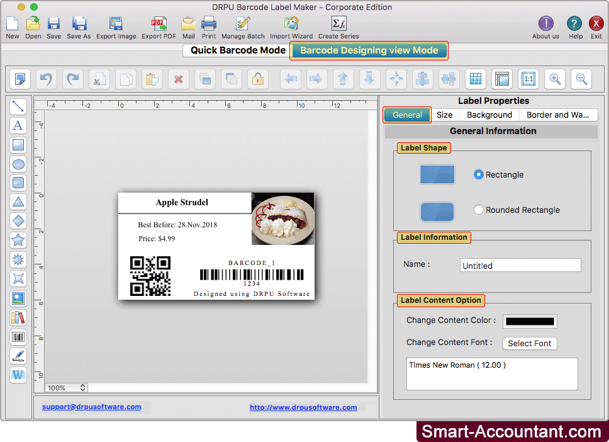This screenshot has width=609, height=442.
Task: Zoom in on the label canvas
Action: (555, 79)
